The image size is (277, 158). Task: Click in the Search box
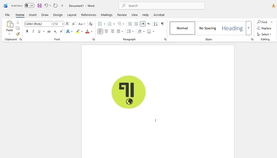click(162, 6)
